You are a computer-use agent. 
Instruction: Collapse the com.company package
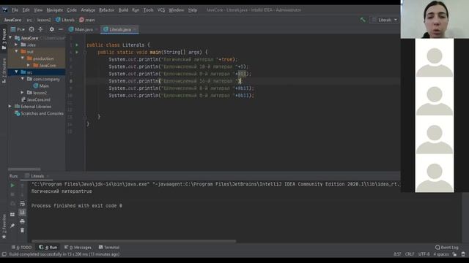(23, 79)
